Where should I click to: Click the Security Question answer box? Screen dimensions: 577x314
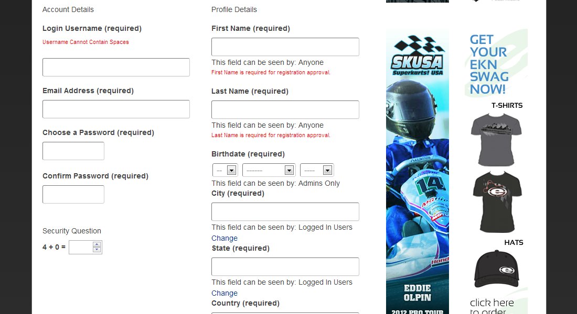point(81,247)
